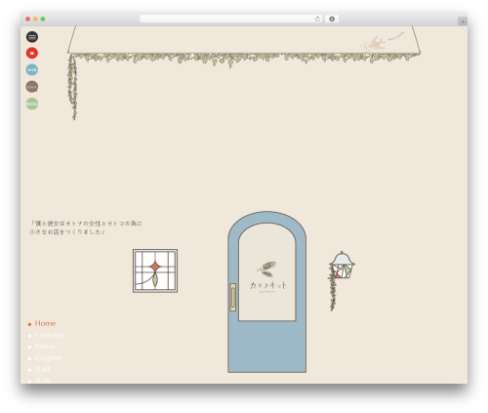Click the Japanese tagline text
The image size is (488, 413).
[x=86, y=227]
